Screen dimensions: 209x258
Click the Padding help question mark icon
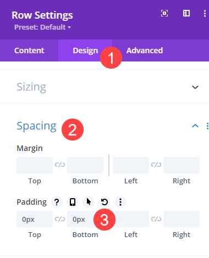click(57, 202)
